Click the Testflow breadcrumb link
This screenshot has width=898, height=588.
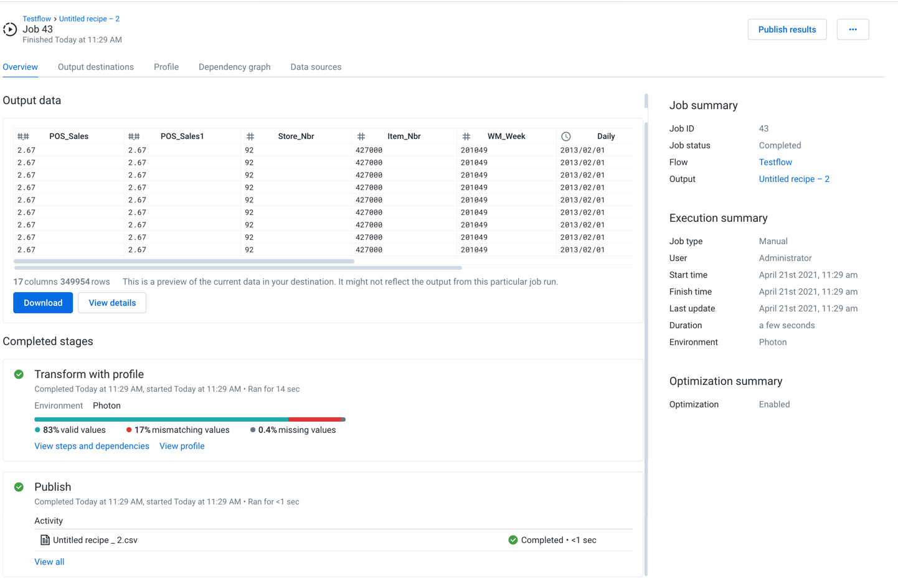pos(37,19)
